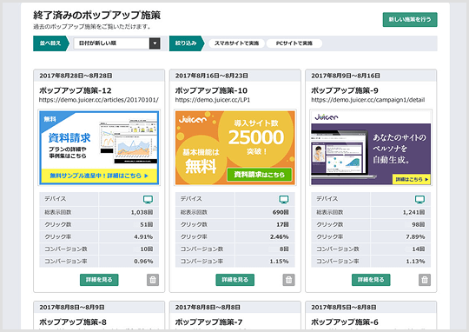
Task: Click the date 2017年8月16日~8月23日 header
Action: coord(211,76)
